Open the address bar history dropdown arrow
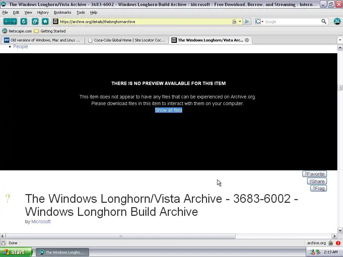The width and height of the screenshot is (343, 257). point(240,21)
